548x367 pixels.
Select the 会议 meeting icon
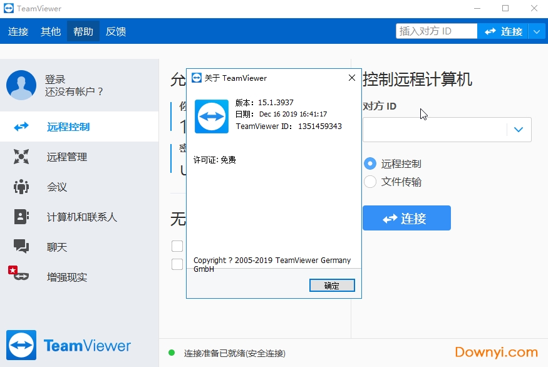pyautogui.click(x=21, y=187)
